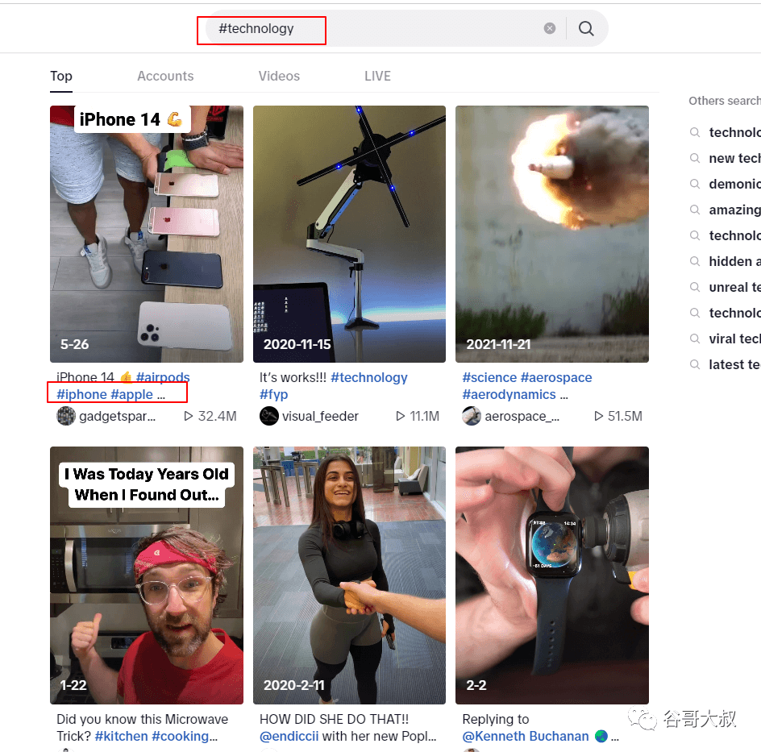This screenshot has height=752, width=761.
Task: Click play count icon showing 32.4M
Action: point(189,417)
